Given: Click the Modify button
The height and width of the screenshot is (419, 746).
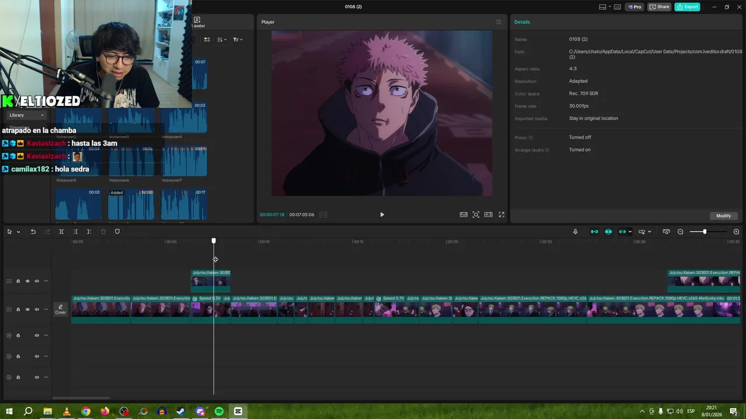Looking at the screenshot, I should point(723,216).
